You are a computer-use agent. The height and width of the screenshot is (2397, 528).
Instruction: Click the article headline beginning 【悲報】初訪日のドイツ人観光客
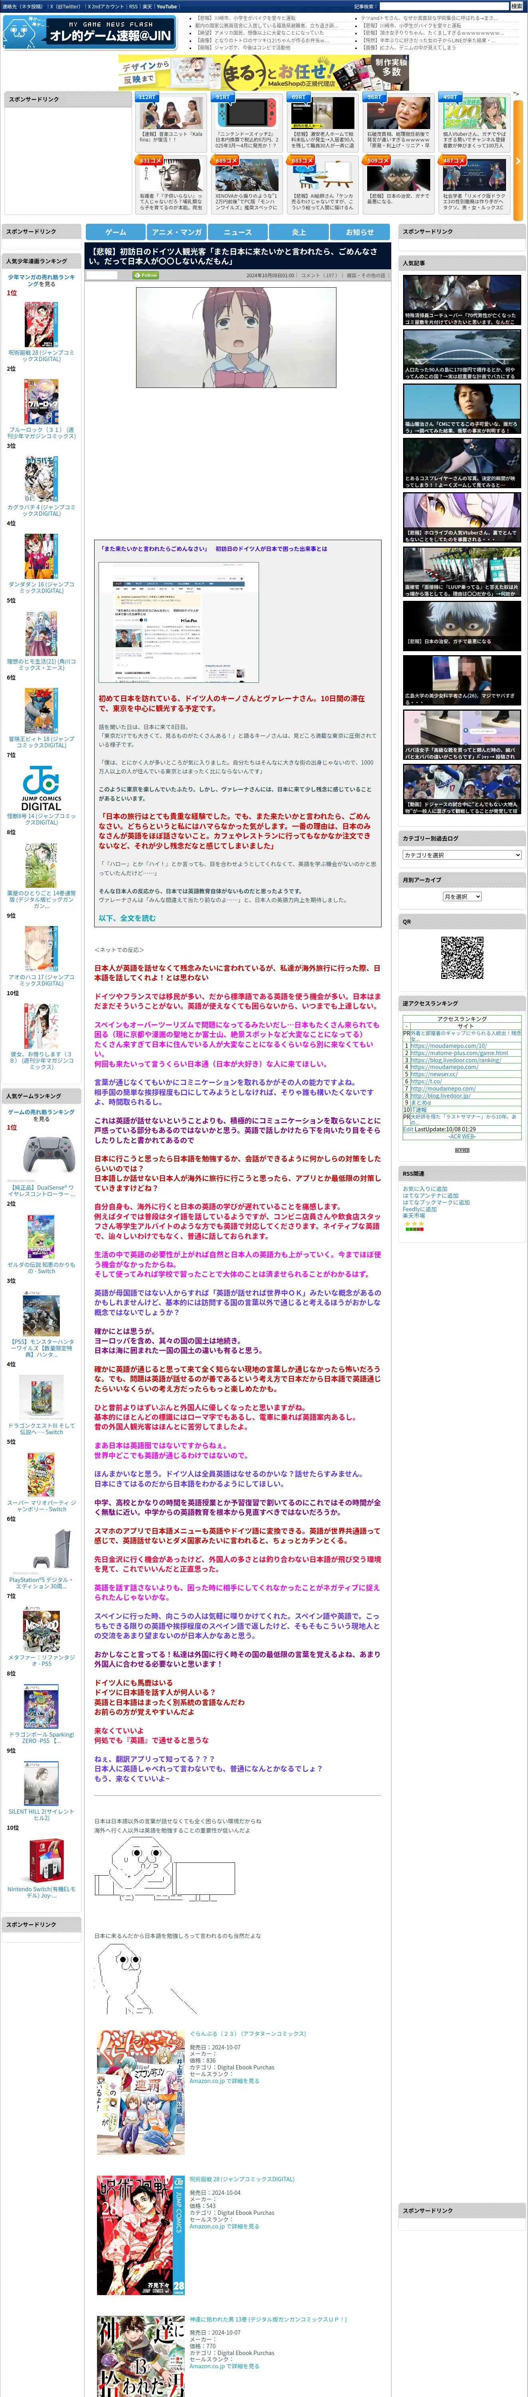[233, 256]
